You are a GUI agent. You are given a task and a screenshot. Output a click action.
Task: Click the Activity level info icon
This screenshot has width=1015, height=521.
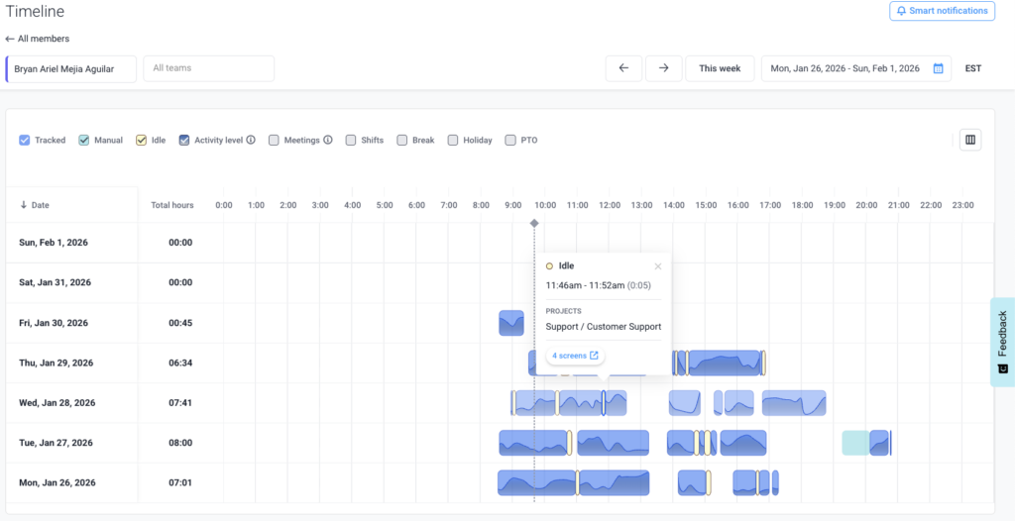251,141
